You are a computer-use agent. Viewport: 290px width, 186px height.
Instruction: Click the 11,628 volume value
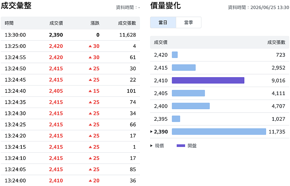pyautogui.click(x=128, y=35)
